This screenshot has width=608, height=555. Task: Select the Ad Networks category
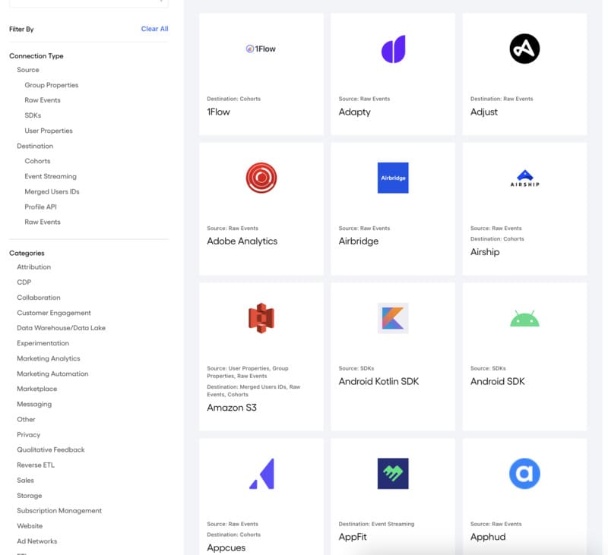(36, 541)
